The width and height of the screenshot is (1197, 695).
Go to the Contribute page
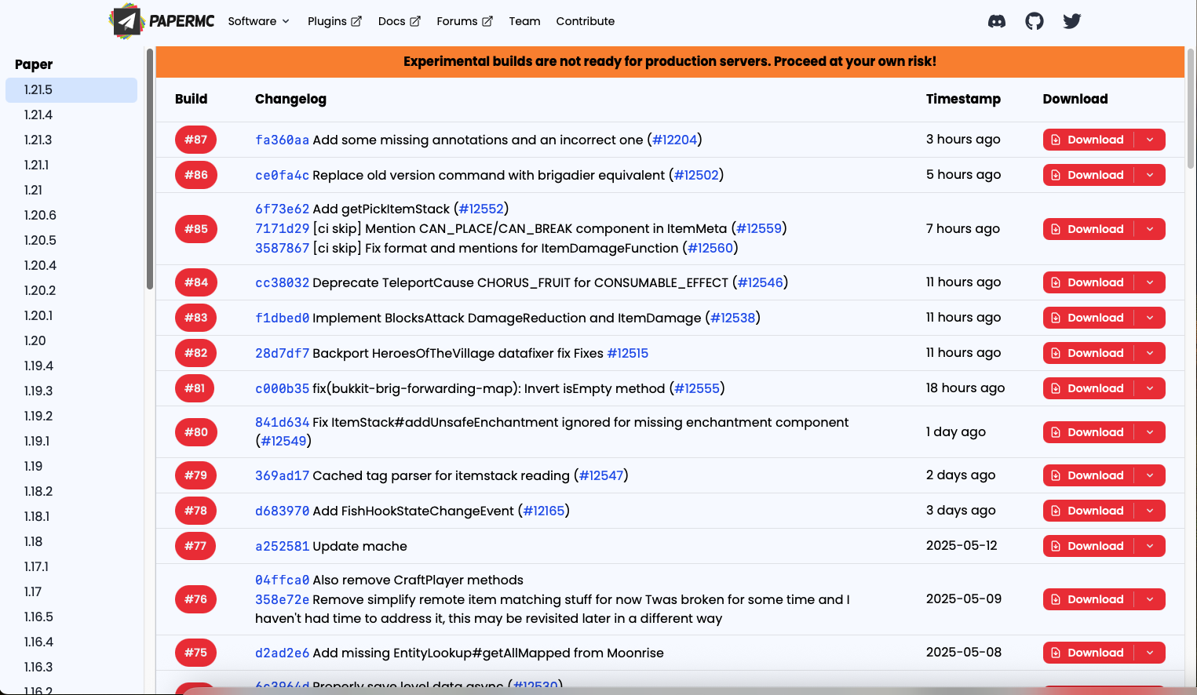586,21
